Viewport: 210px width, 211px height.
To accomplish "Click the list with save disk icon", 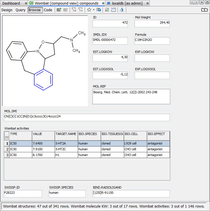I will pyautogui.click(x=99, y=10).
